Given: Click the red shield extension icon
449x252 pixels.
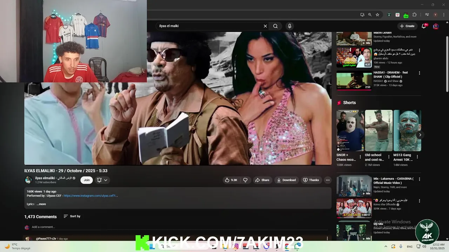Looking at the screenshot, I should click(x=397, y=15).
